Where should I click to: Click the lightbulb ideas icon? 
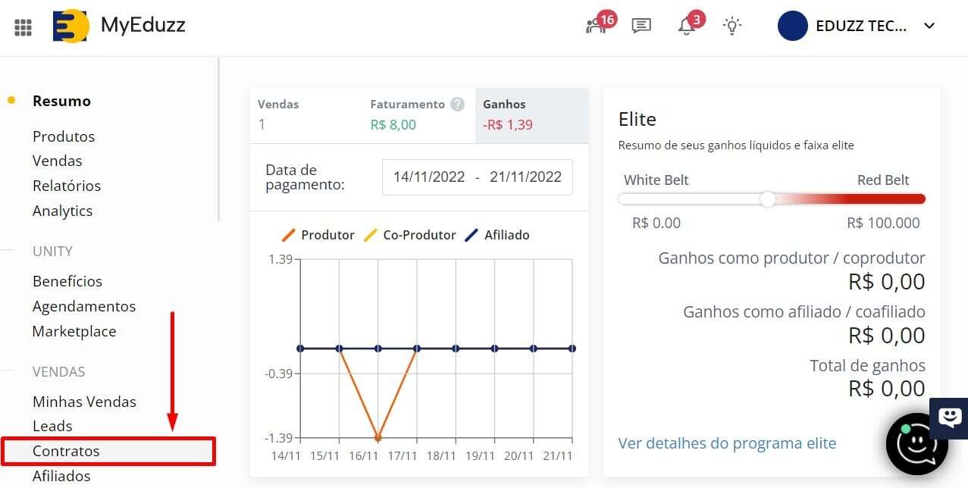[731, 27]
